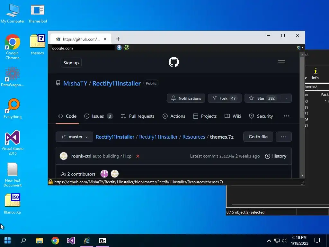329x247 pixels.
Task: Expand more repository tabs ellipsis
Action: point(286,116)
